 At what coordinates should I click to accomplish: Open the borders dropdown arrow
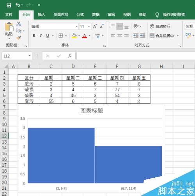66,36
